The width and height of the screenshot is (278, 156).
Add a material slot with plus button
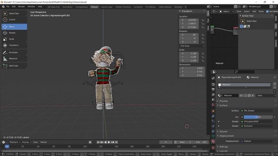point(275,84)
